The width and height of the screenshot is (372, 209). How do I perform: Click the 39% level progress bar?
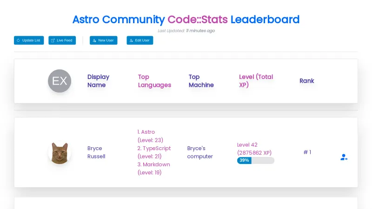256,160
